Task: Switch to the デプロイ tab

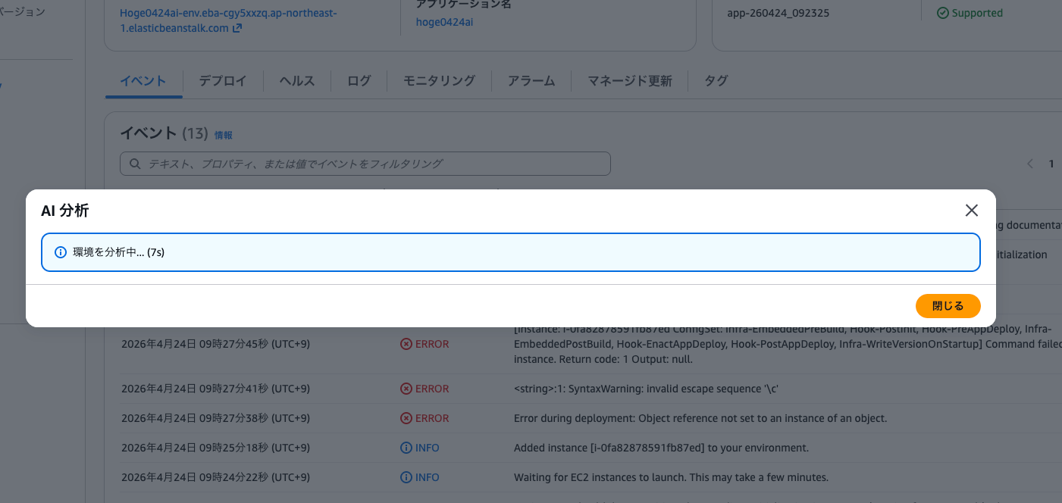Action: pos(222,80)
